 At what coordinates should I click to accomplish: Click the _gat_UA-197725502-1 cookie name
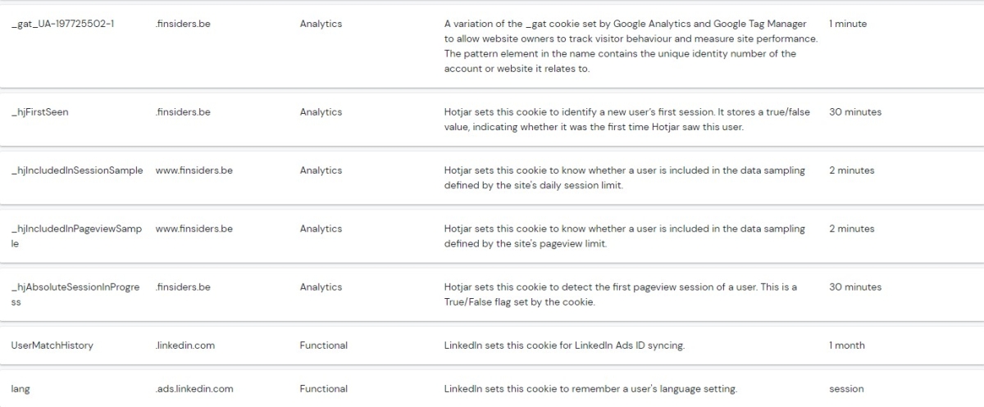tap(62, 24)
